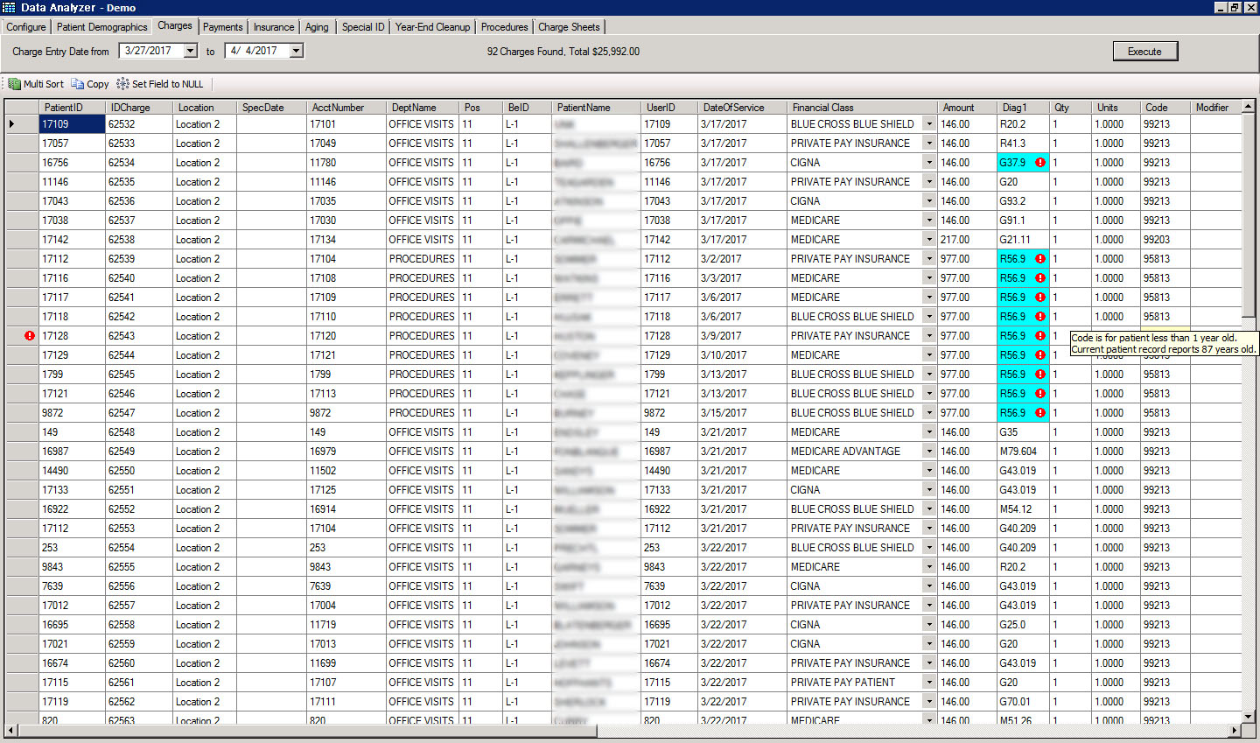Click the Diag1 cell G70.01
This screenshot has width=1260, height=743.
tap(1023, 702)
